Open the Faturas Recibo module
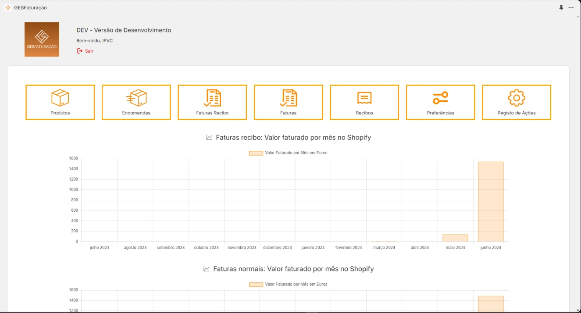This screenshot has height=313, width=581. (x=212, y=102)
